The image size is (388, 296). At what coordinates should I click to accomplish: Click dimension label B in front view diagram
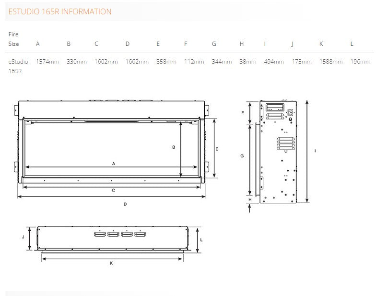click(x=174, y=147)
